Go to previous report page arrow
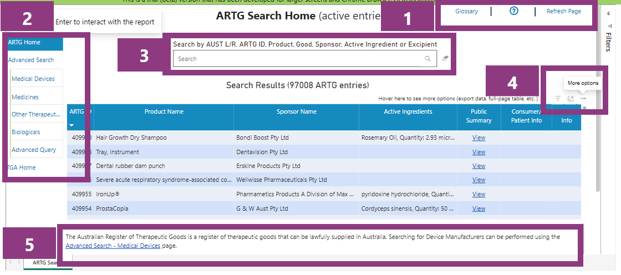Image resolution: width=621 pixels, height=275 pixels. point(10,262)
